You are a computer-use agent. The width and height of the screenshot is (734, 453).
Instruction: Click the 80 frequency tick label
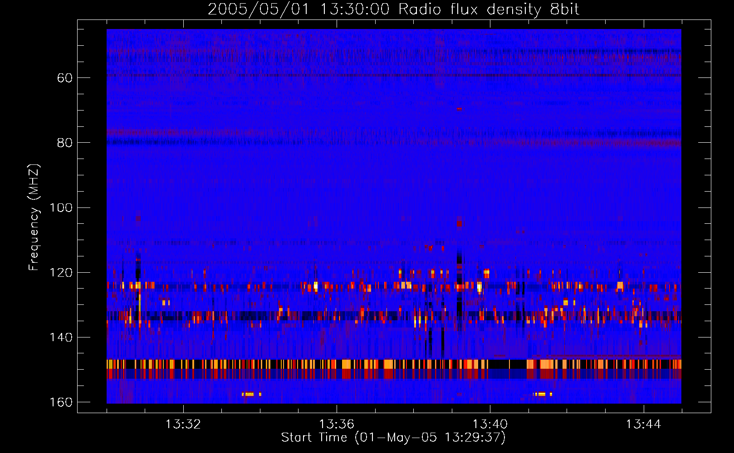(65, 143)
